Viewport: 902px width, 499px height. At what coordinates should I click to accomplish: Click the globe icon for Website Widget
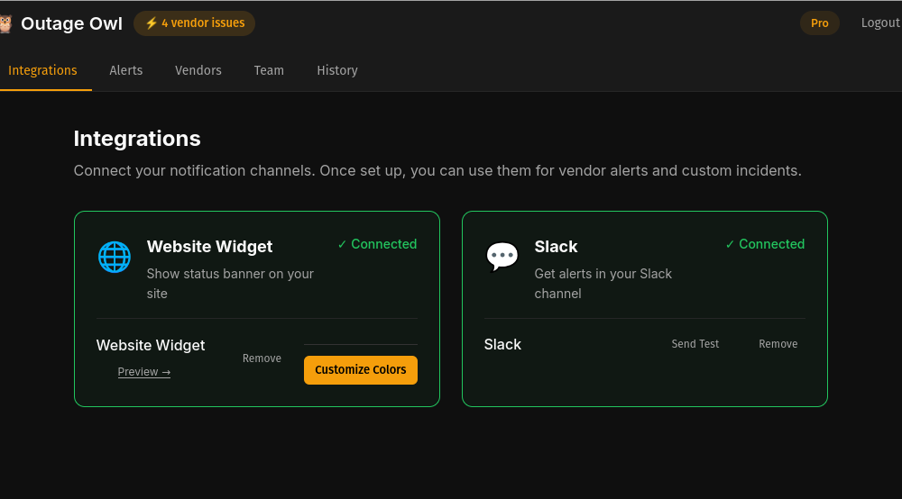tap(115, 257)
